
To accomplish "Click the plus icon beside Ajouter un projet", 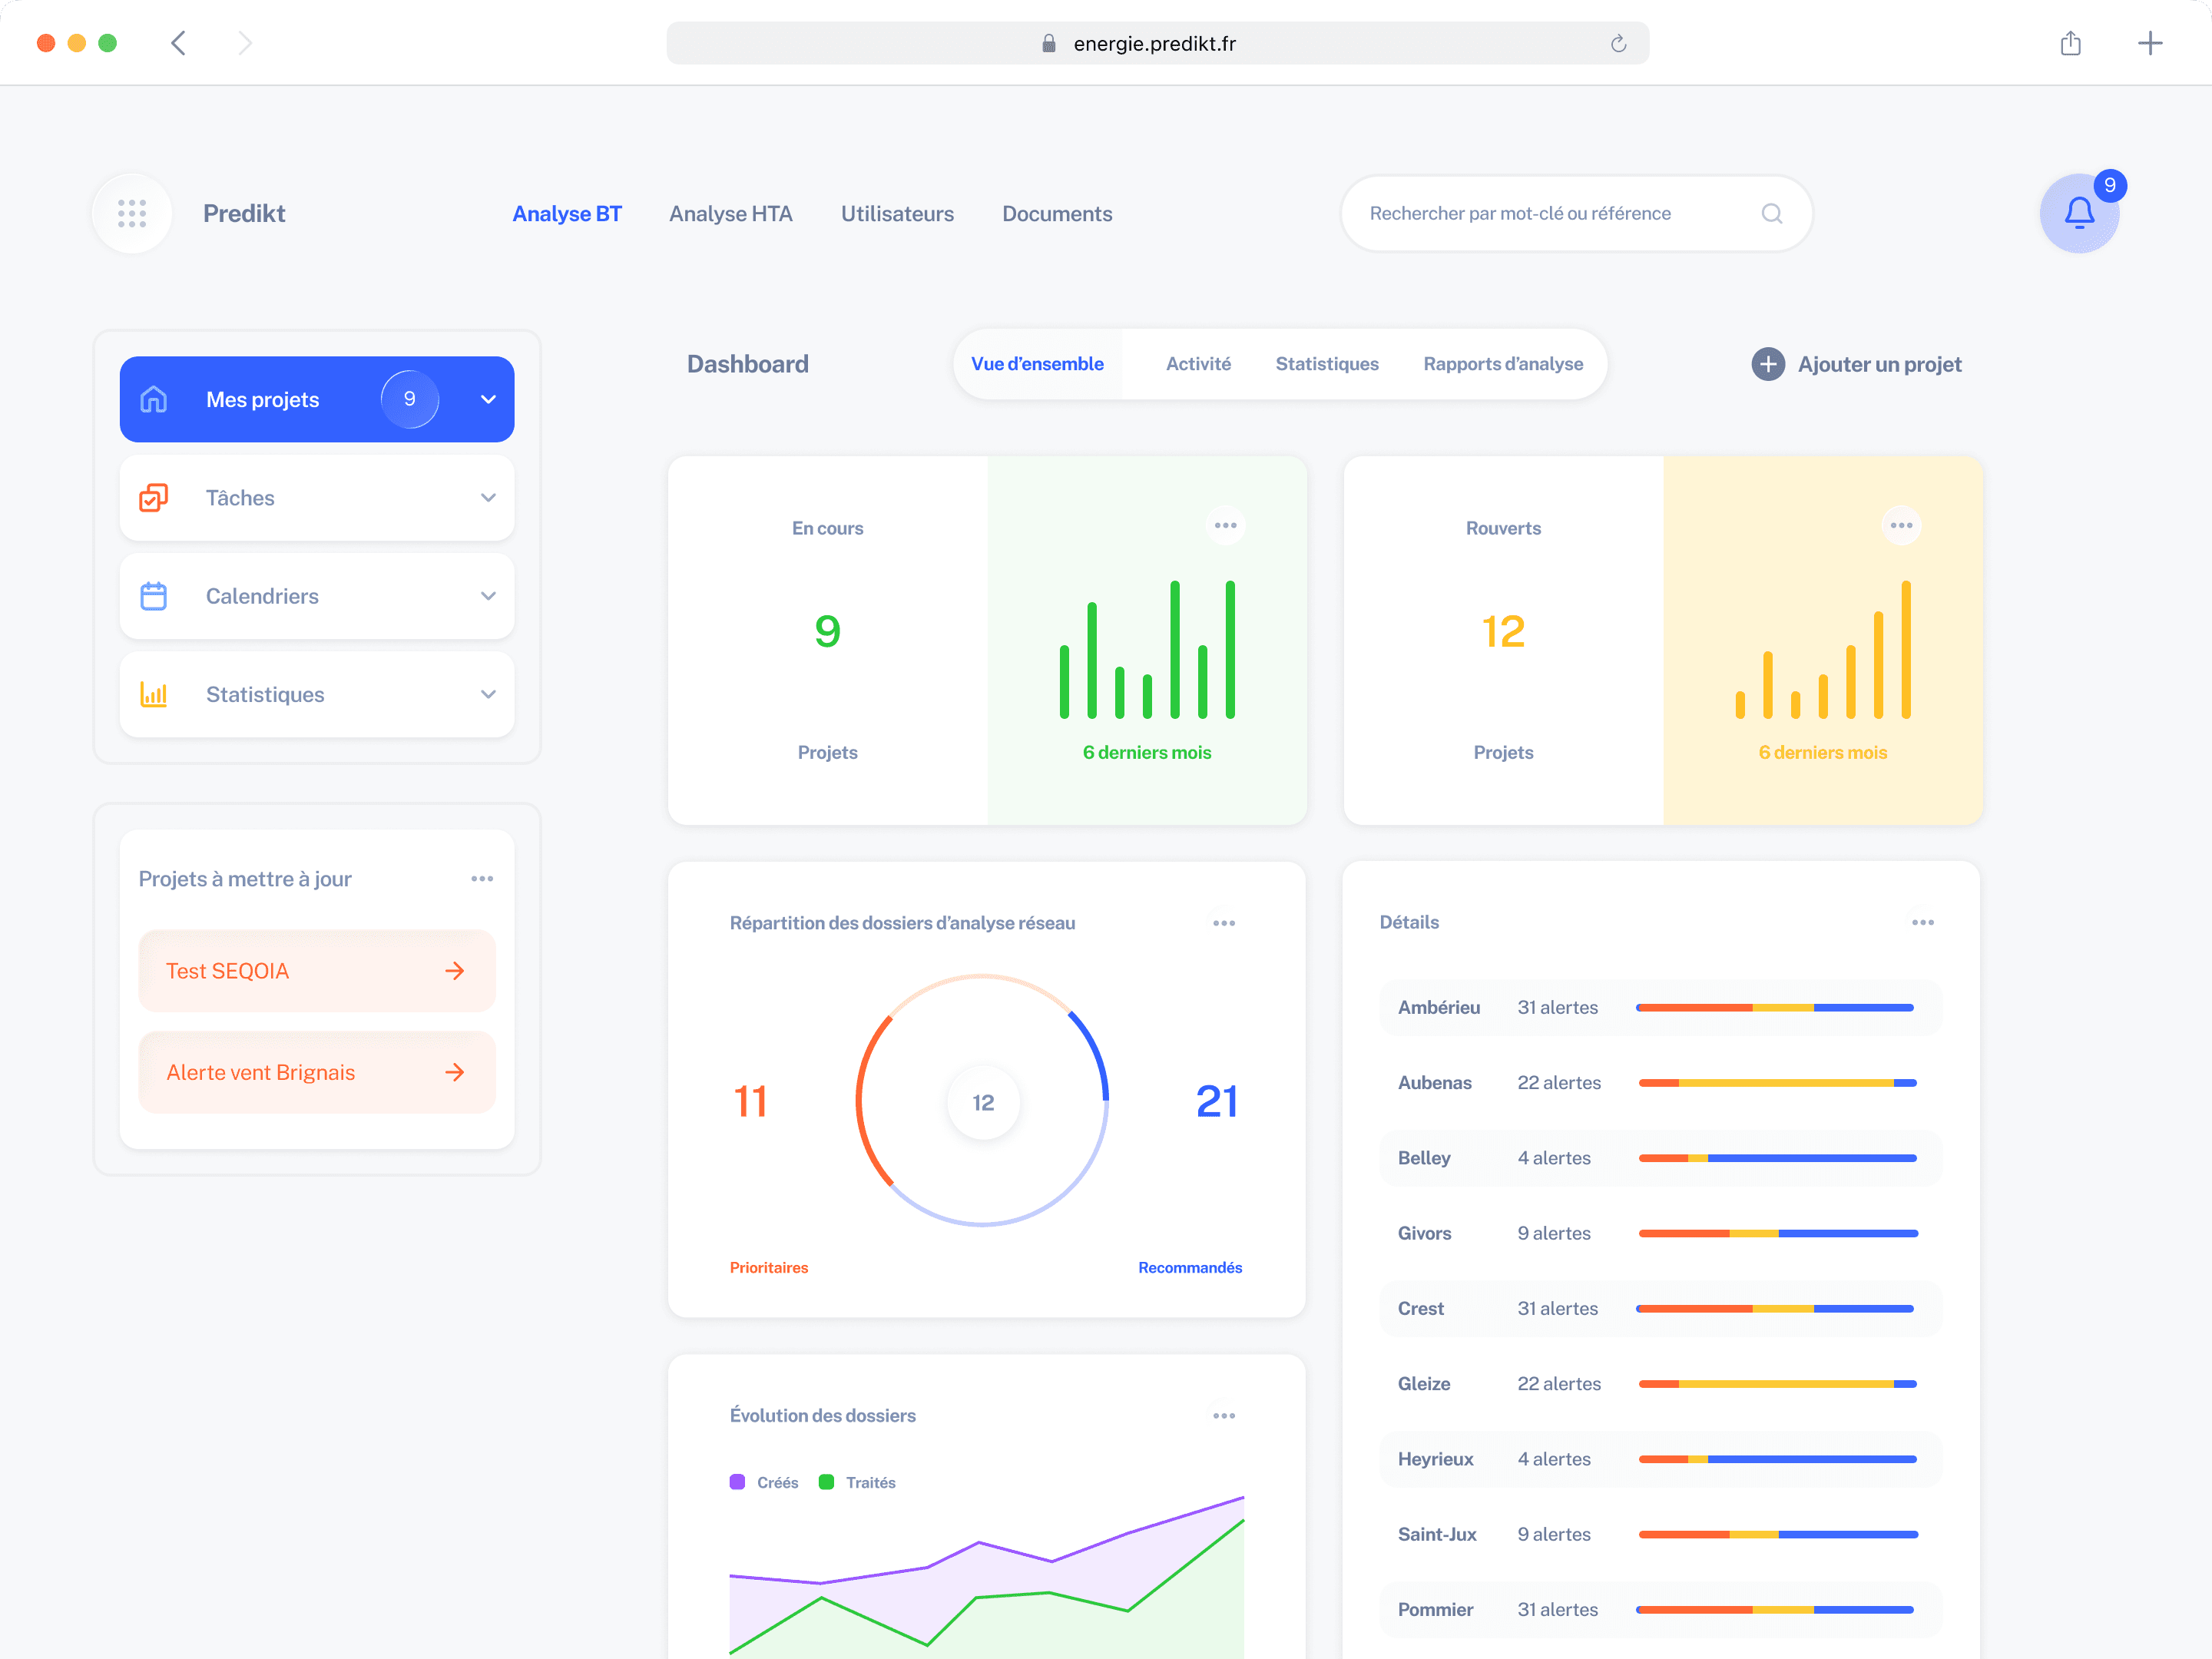I will pyautogui.click(x=1767, y=364).
